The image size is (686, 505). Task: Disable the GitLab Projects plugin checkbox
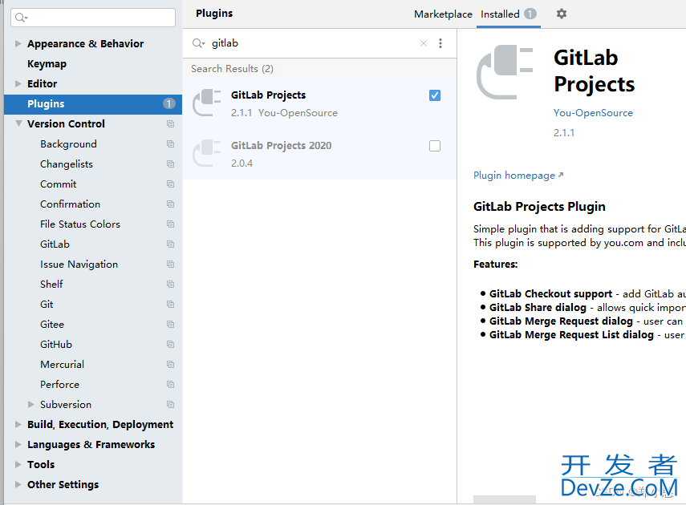(435, 95)
